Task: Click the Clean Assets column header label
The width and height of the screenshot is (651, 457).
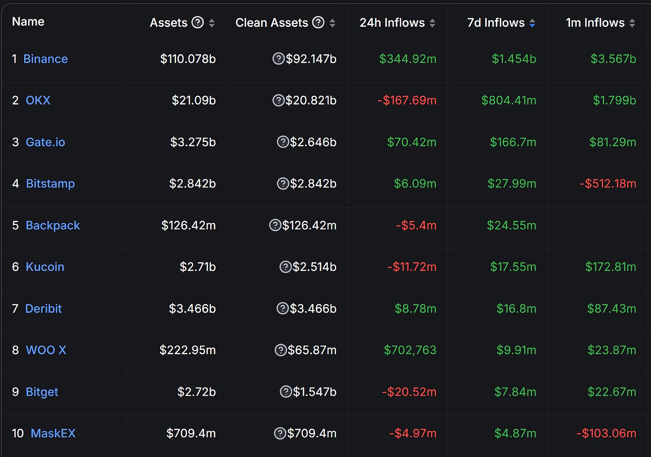Action: point(272,22)
